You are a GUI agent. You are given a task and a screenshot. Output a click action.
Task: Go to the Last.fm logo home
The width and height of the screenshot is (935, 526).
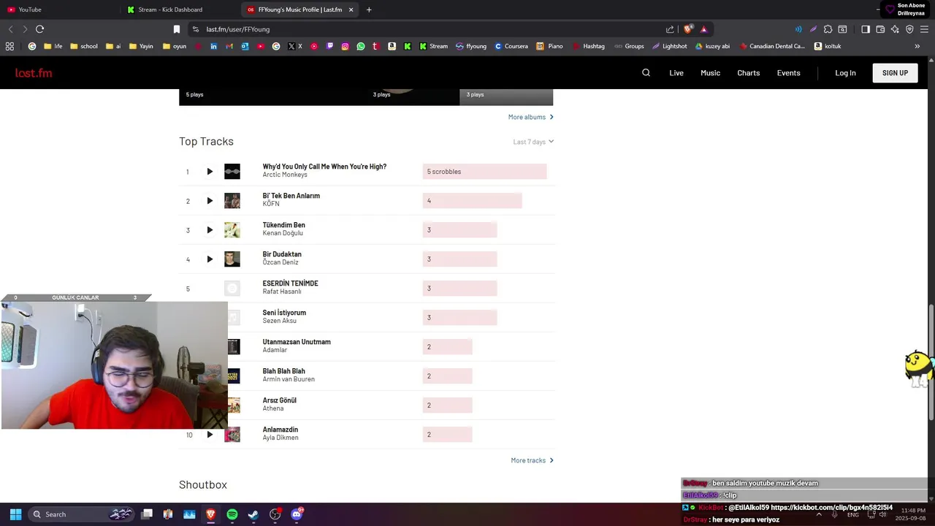coord(34,73)
